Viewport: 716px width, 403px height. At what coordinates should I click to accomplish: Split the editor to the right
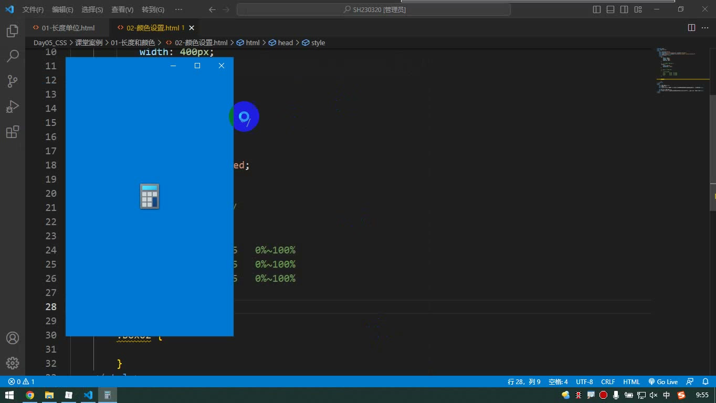click(x=691, y=28)
